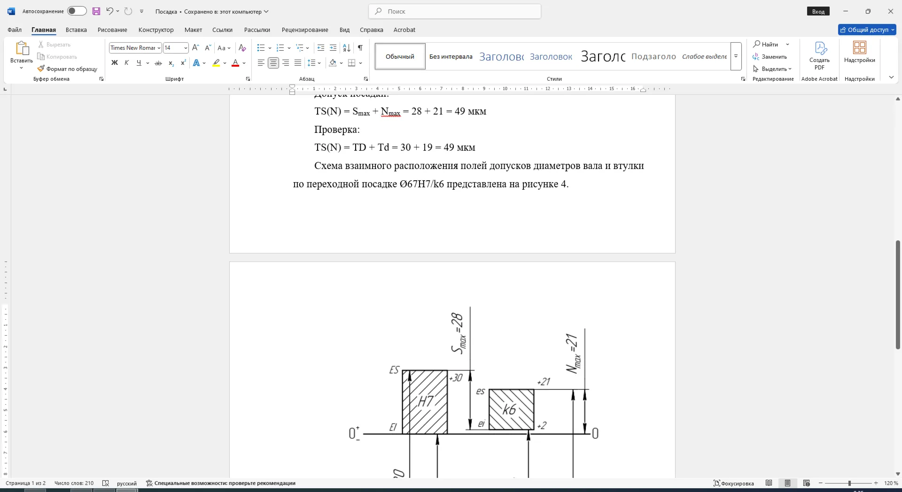Click the Заменить replace button
This screenshot has width=902, height=492.
coord(770,57)
